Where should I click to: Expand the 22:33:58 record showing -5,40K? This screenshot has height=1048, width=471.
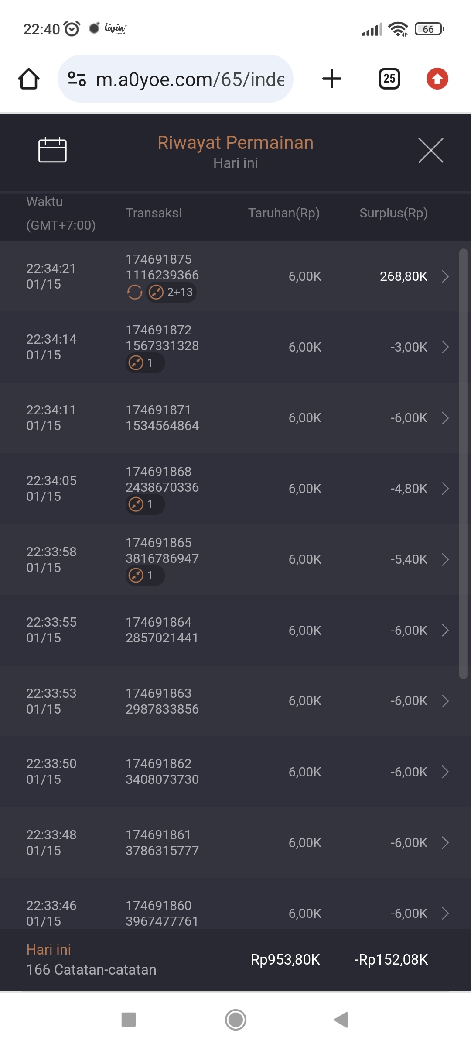445,559
